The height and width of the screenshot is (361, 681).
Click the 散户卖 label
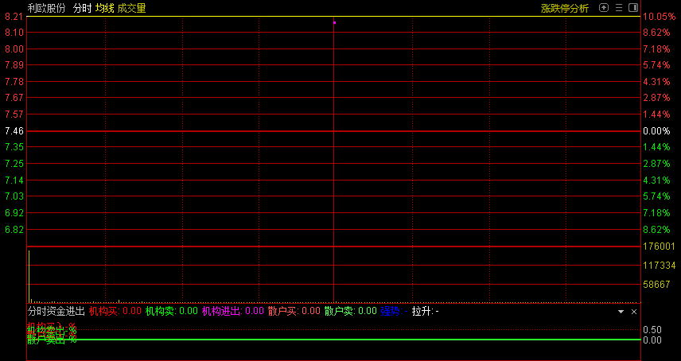(x=339, y=311)
